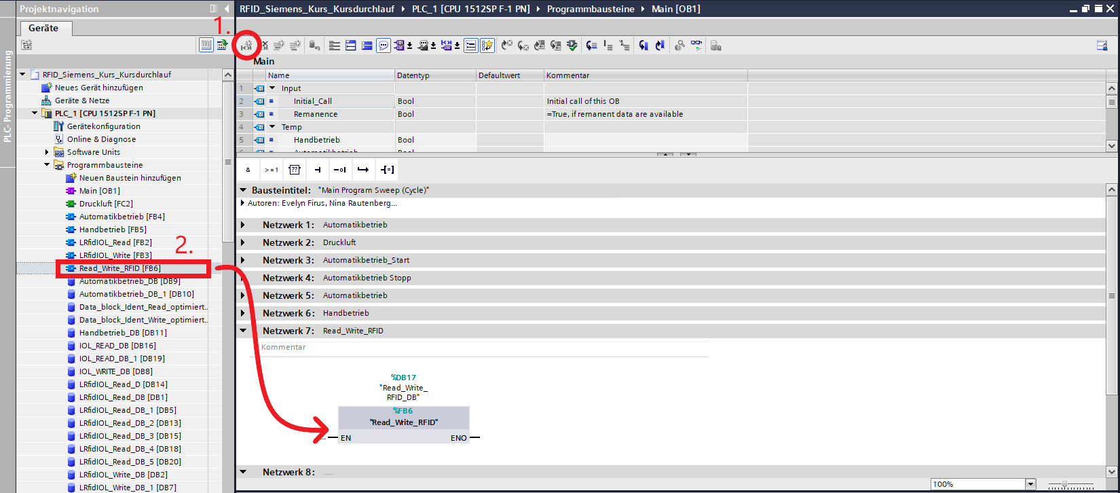Click the insert network icon circled in red

(246, 45)
